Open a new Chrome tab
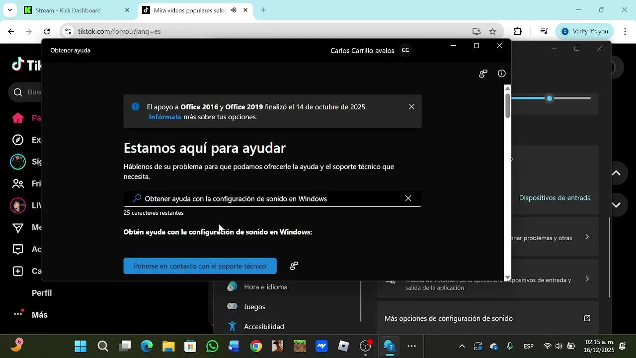This screenshot has height=358, width=636. (x=263, y=10)
